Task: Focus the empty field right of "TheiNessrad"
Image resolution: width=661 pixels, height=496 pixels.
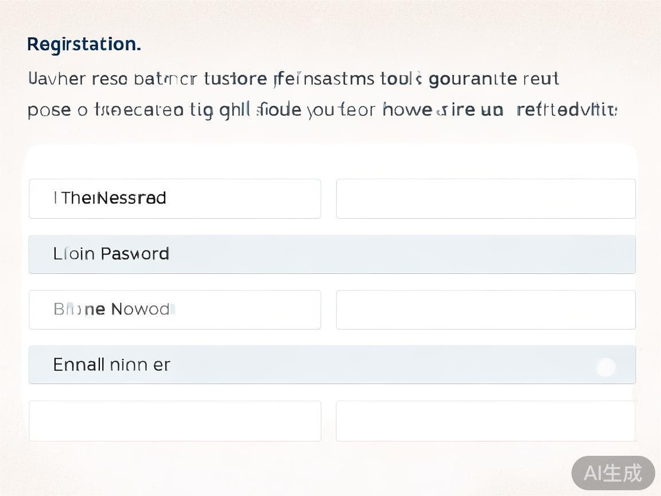Action: pyautogui.click(x=485, y=199)
